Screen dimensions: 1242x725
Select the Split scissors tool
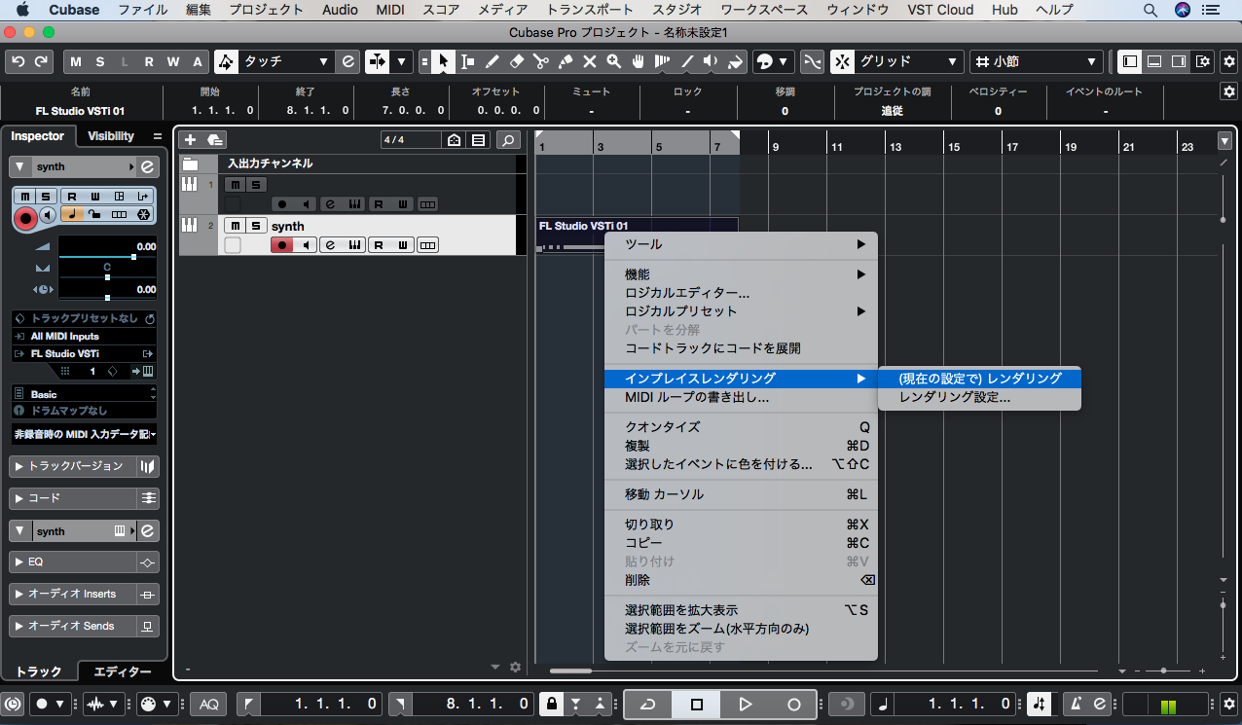(x=541, y=61)
